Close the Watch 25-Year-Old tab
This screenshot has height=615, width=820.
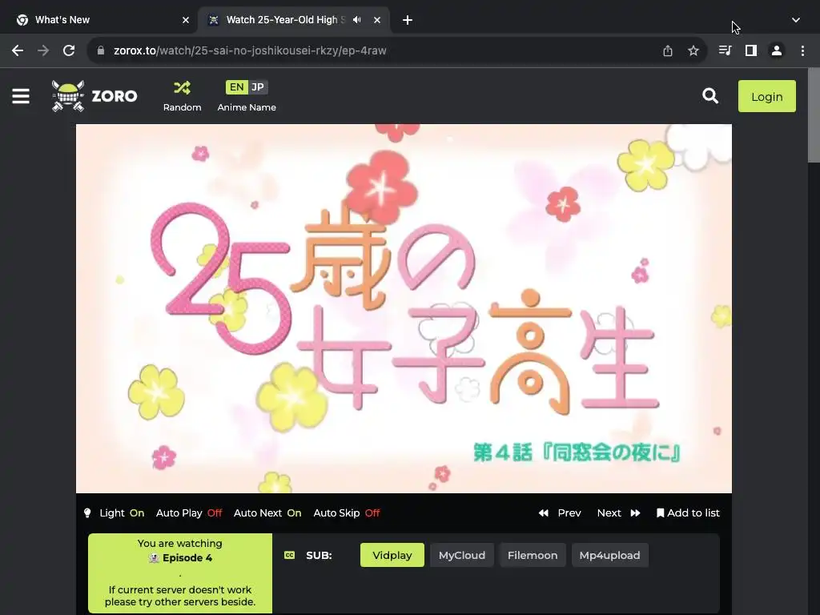click(377, 20)
